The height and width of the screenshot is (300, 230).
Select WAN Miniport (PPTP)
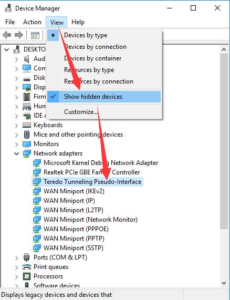pyautogui.click(x=74, y=239)
